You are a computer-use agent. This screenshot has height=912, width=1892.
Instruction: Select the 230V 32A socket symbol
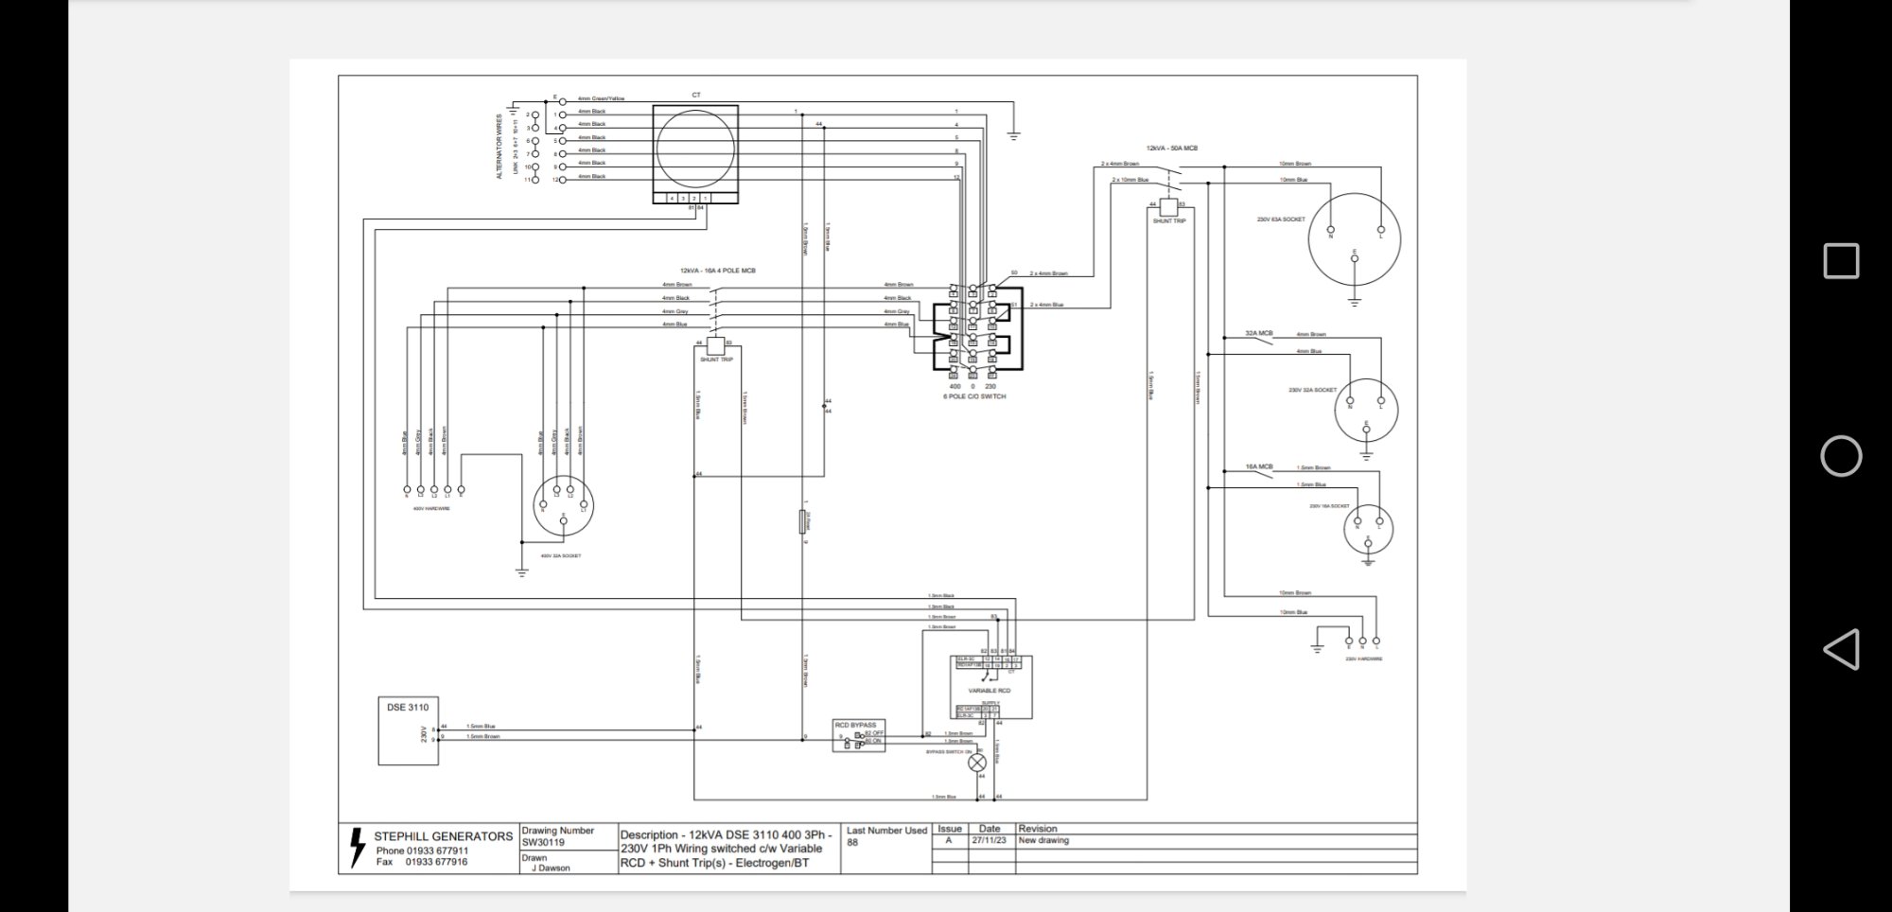pos(1366,411)
